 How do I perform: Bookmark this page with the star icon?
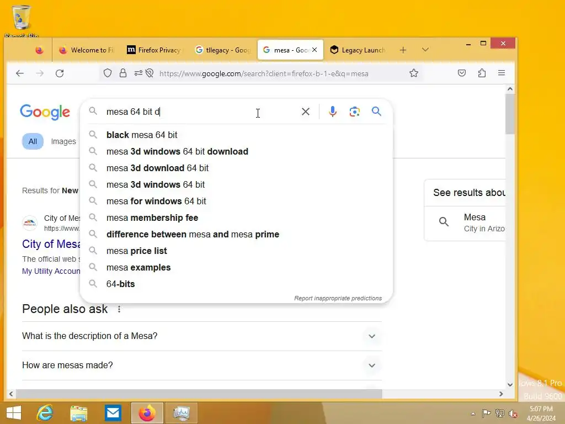point(414,73)
